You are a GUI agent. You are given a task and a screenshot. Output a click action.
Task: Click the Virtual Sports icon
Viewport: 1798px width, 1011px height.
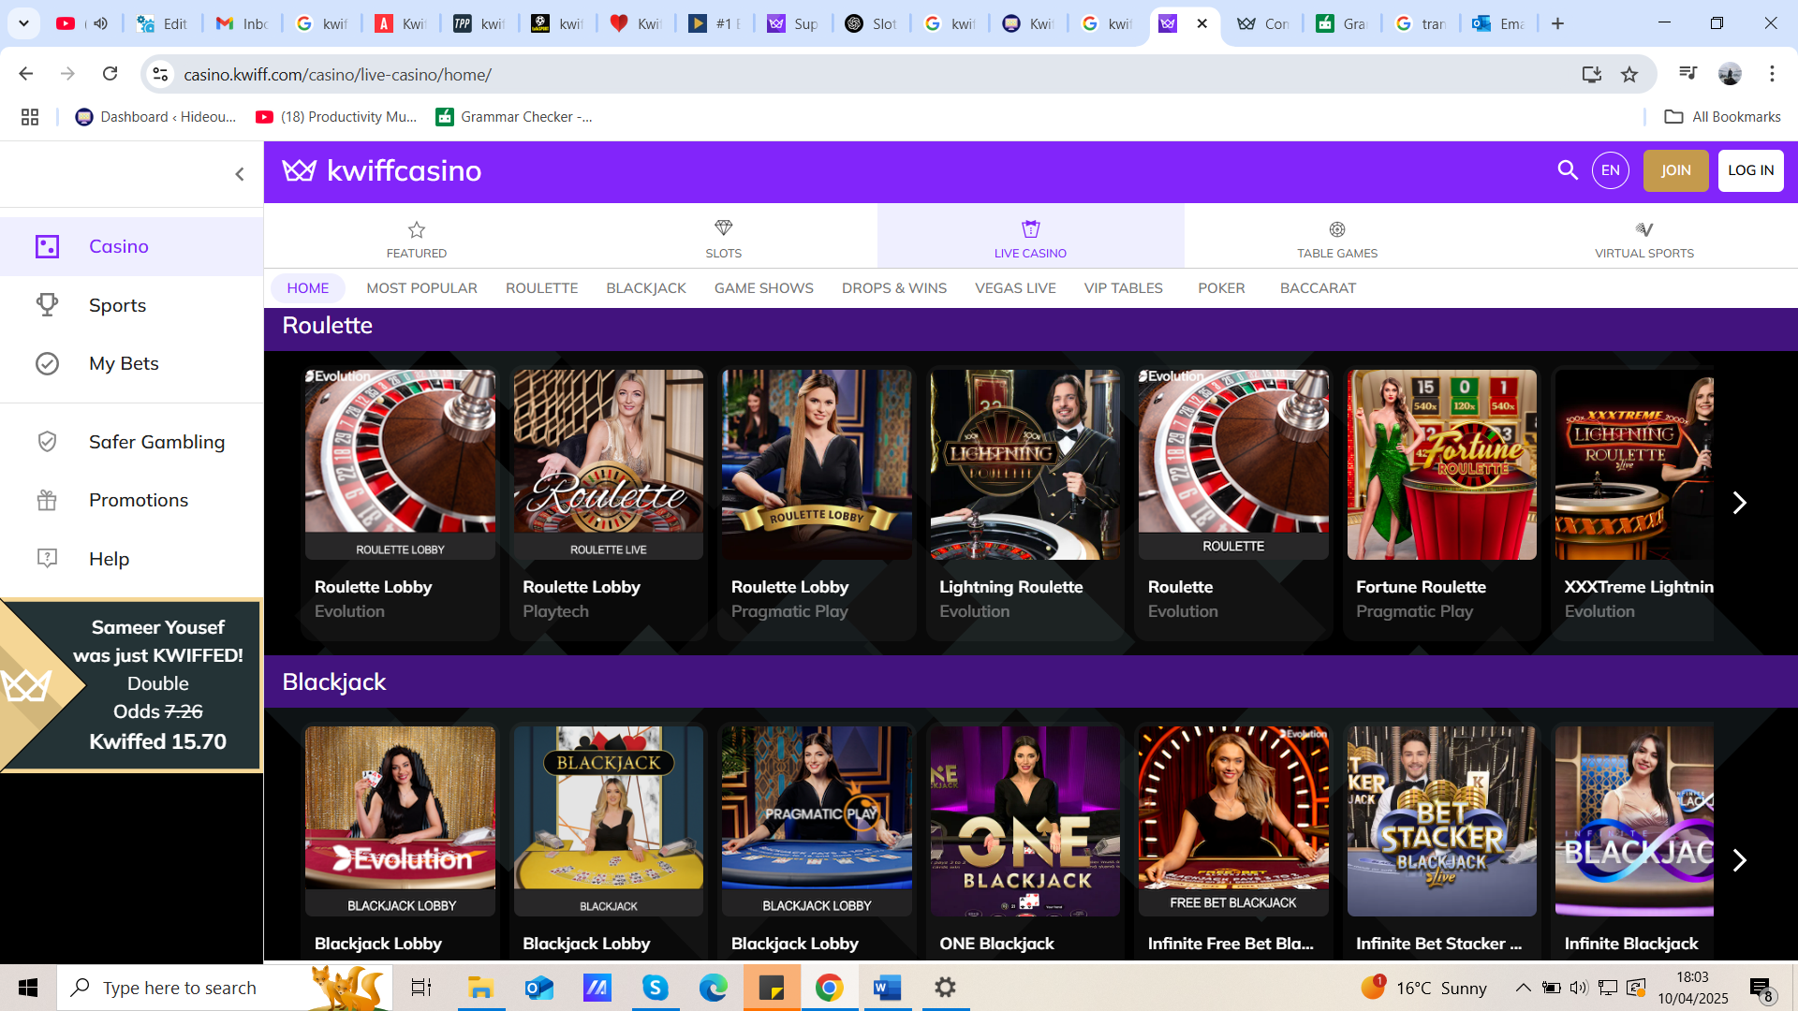tap(1644, 229)
